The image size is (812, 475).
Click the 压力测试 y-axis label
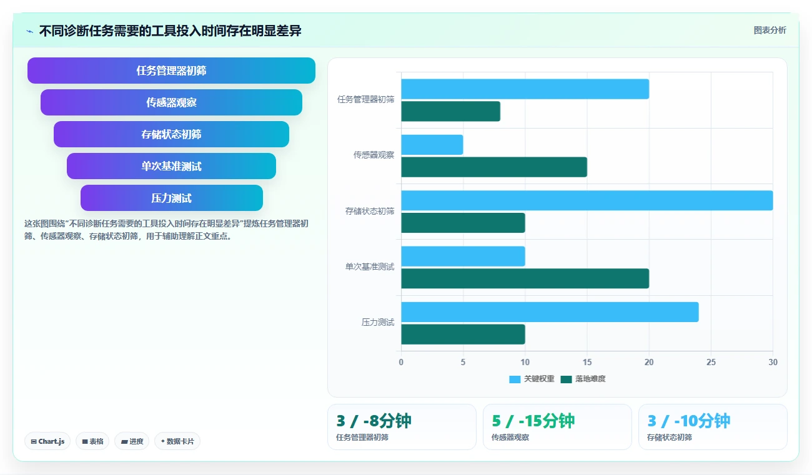point(378,323)
